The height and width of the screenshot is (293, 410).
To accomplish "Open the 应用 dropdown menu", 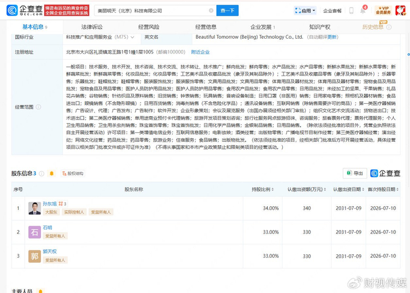I will 305,11.
